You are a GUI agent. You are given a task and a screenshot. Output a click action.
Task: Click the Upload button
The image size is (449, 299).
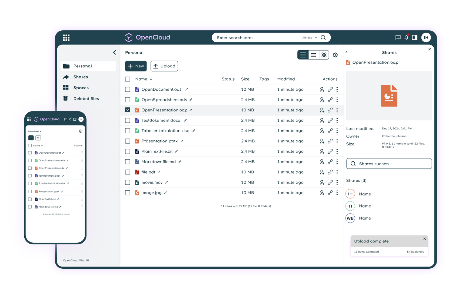(x=164, y=66)
